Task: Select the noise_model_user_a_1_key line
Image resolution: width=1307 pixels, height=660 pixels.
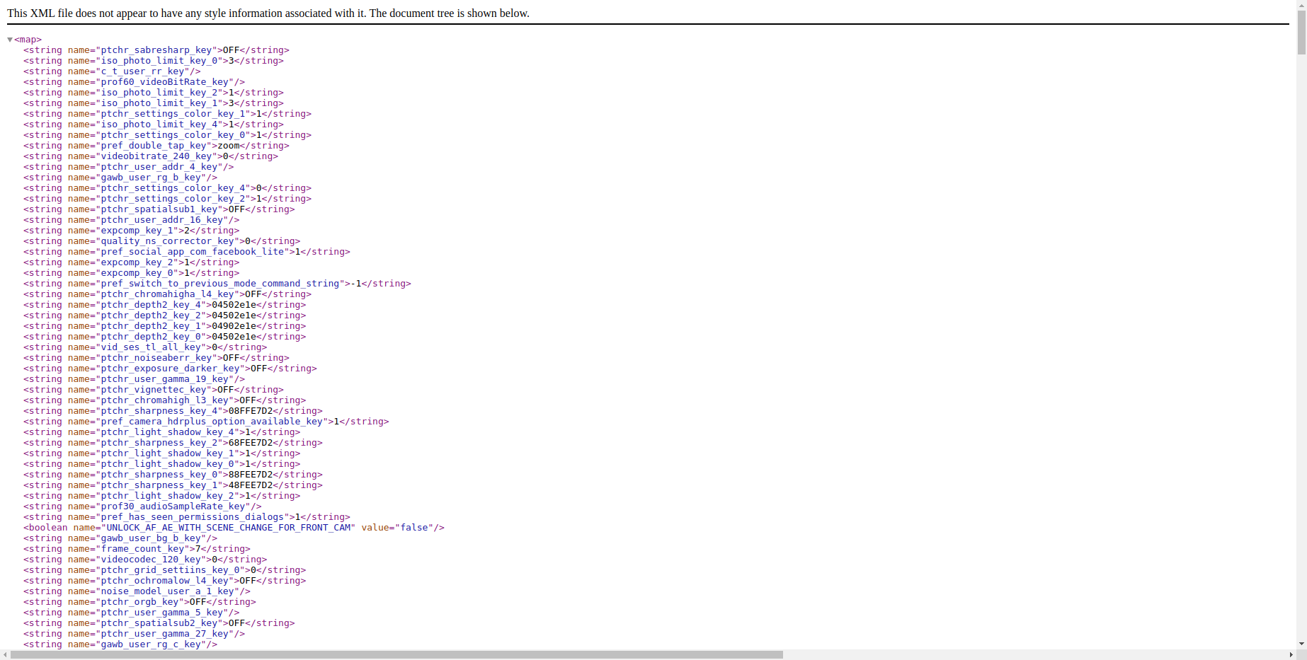Action: [137, 591]
